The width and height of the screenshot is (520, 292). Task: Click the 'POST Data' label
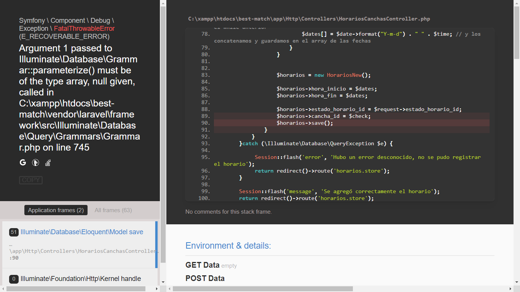point(205,278)
